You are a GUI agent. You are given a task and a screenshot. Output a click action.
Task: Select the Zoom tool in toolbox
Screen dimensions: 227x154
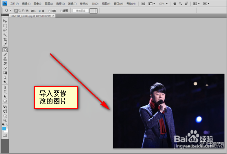coord(5,120)
